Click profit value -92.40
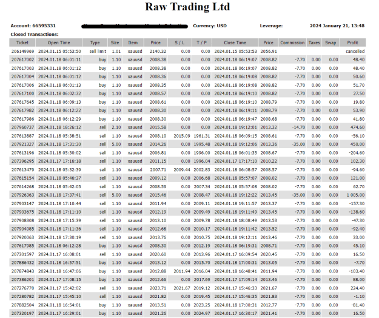 358,229
